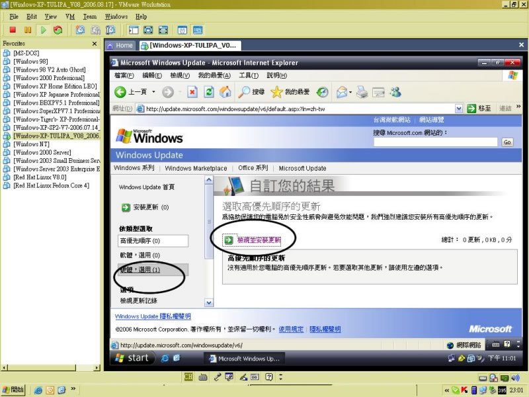Click the 檢視並安裝更新 link

(x=259, y=240)
